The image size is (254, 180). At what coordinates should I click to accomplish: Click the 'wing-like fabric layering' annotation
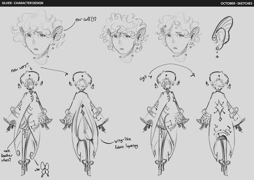126,143
